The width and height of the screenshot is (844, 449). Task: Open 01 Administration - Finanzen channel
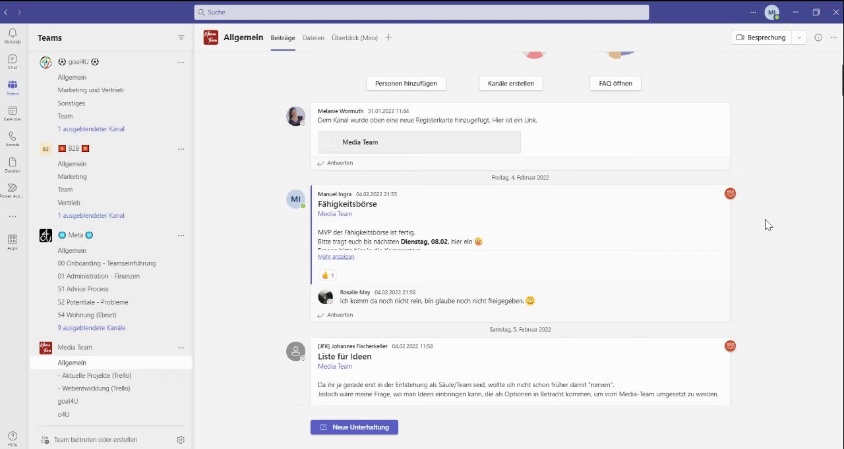pos(98,277)
